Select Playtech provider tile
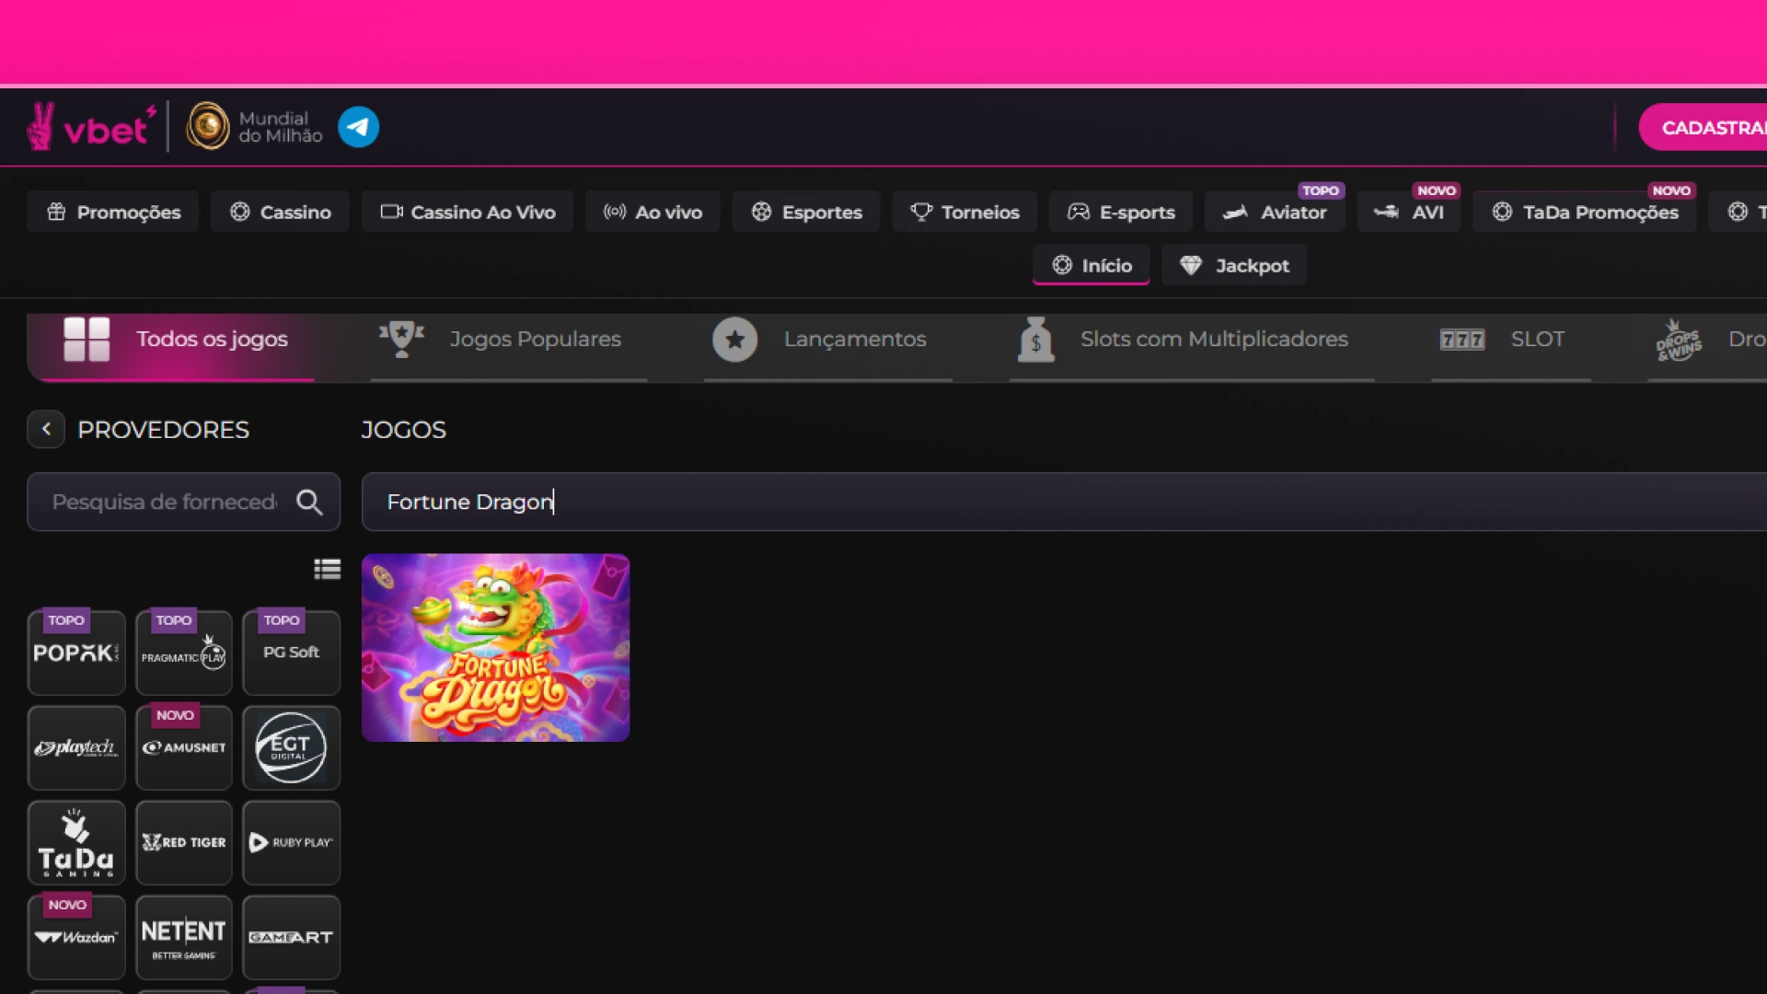Image resolution: width=1767 pixels, height=994 pixels. [76, 747]
